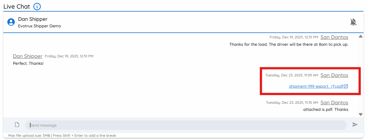This screenshot has height=140, width=368.
Task: Click the Live Chat info icon
Action: pyautogui.click(x=37, y=7)
